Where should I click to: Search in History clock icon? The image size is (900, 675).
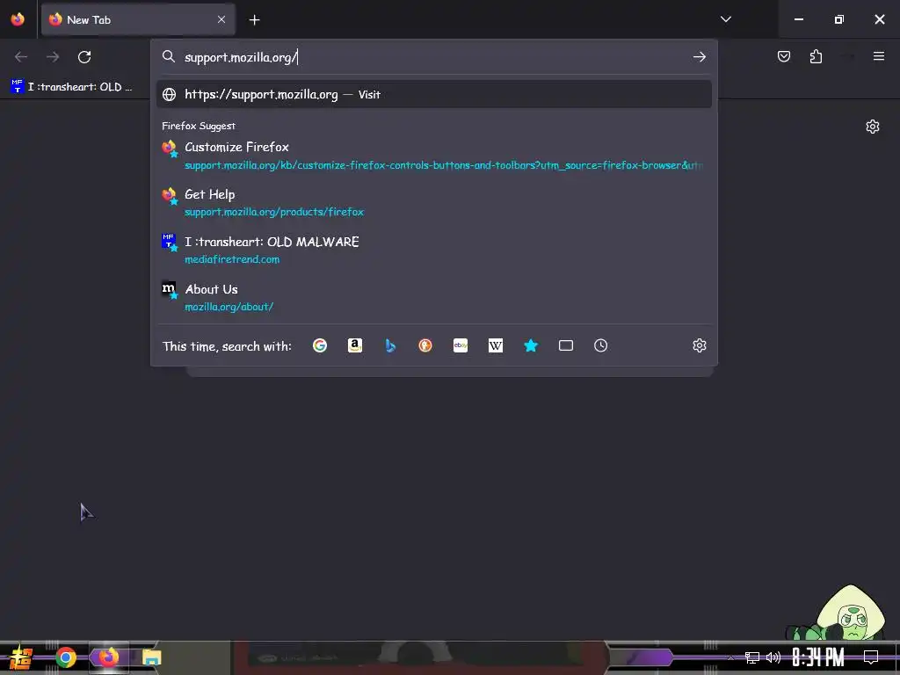point(600,345)
